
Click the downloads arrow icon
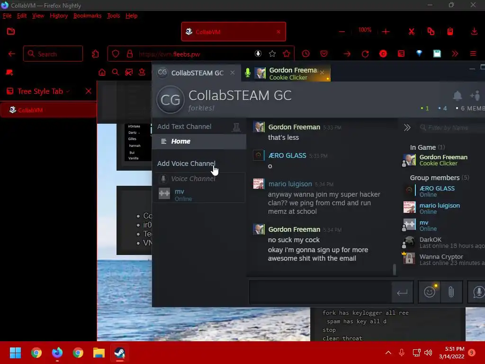tap(474, 31)
